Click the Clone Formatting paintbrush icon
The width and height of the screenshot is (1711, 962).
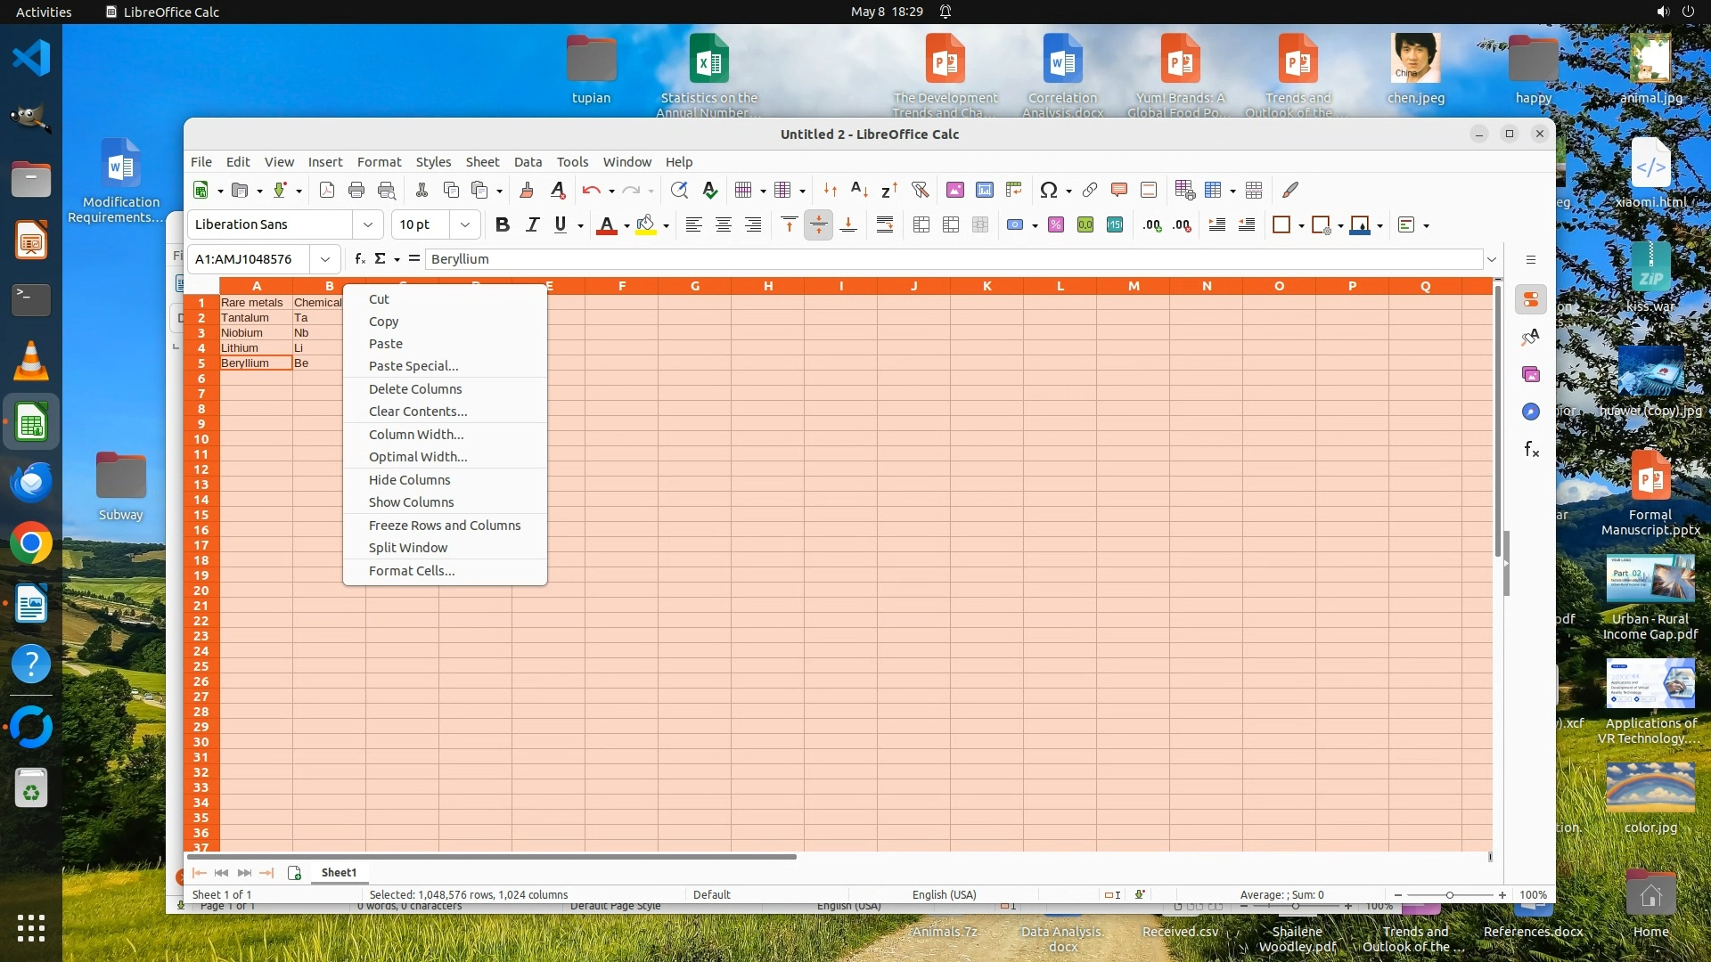tap(526, 190)
